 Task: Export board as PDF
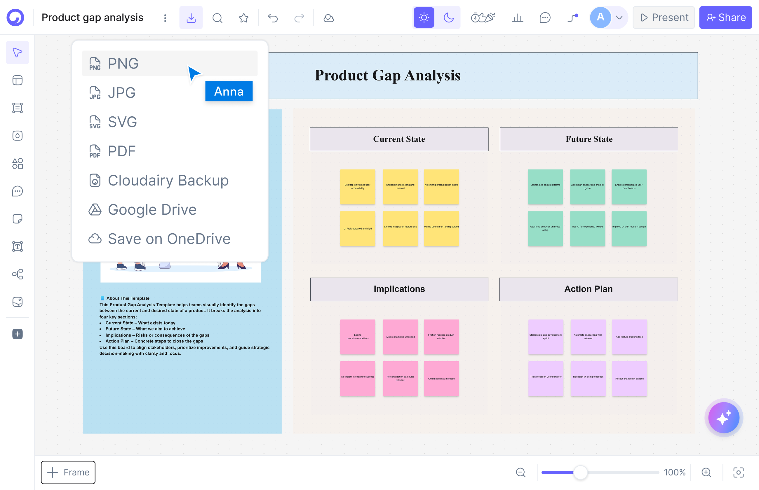[x=170, y=151]
